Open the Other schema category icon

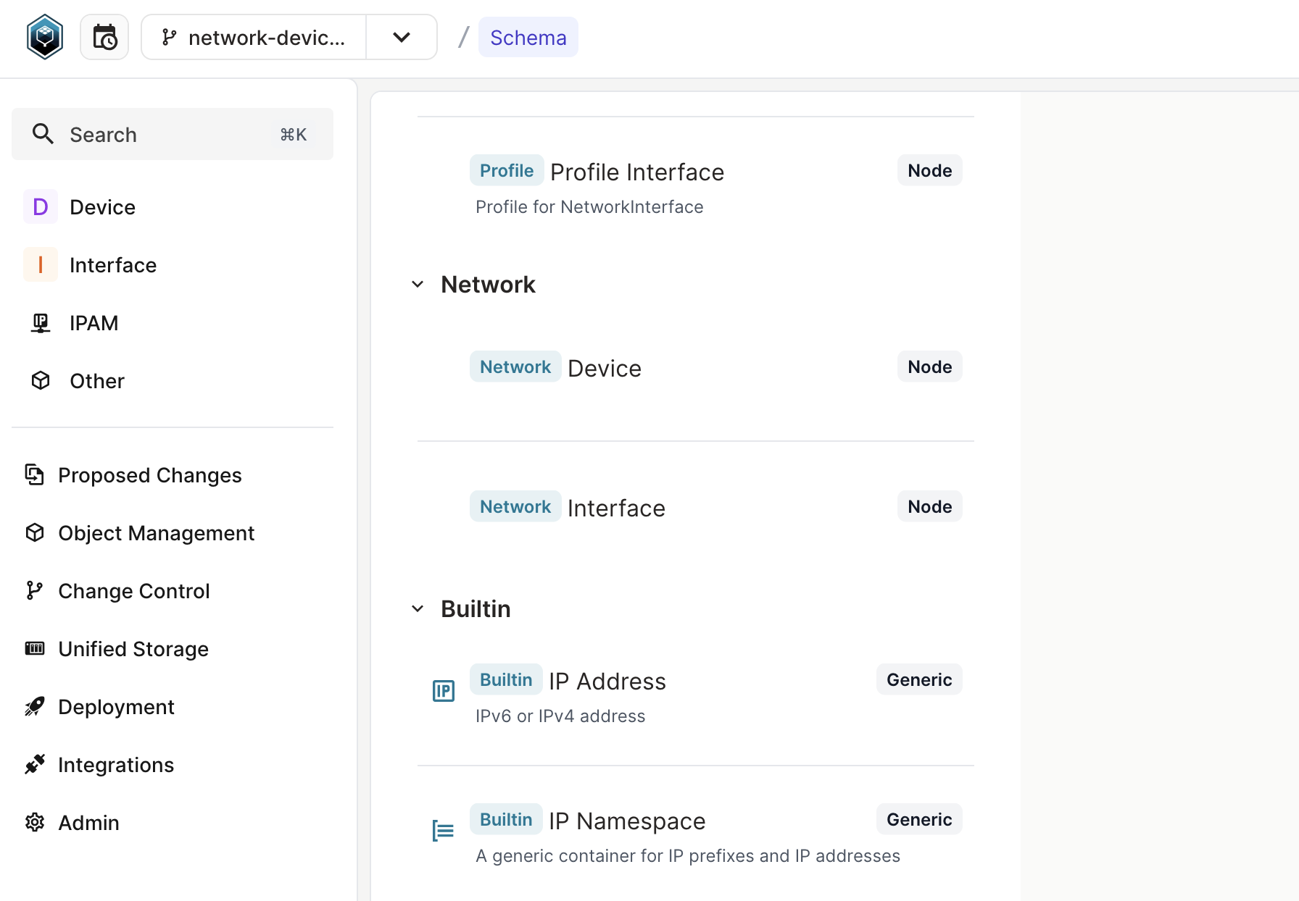pyautogui.click(x=41, y=380)
